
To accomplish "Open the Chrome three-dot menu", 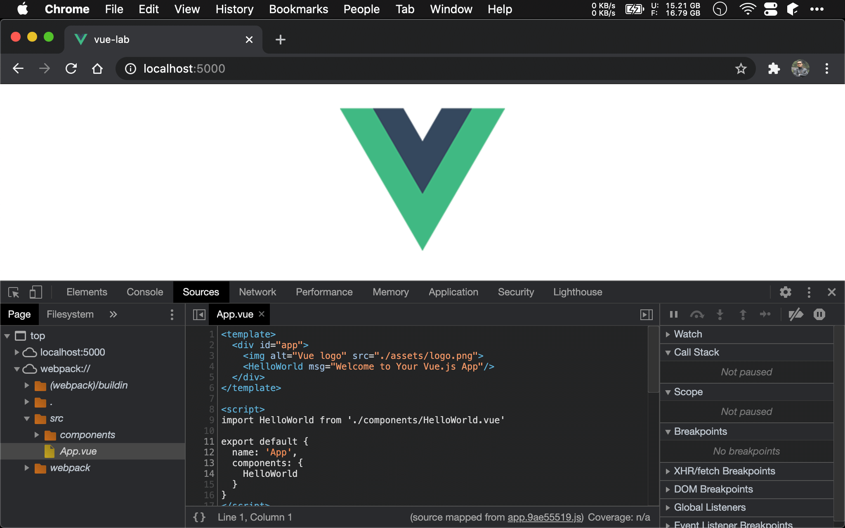I will 826,68.
